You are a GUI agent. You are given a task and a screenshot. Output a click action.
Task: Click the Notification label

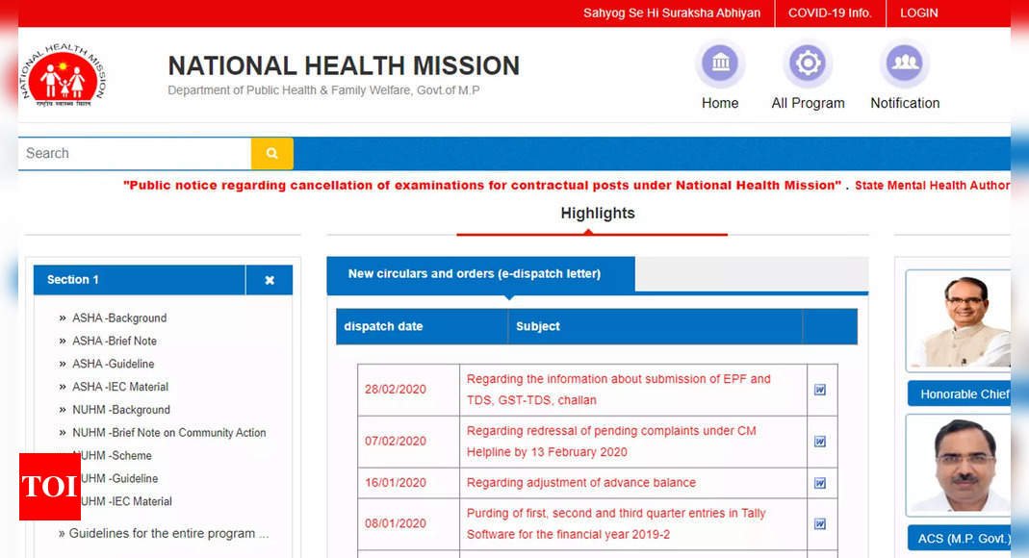coord(905,103)
